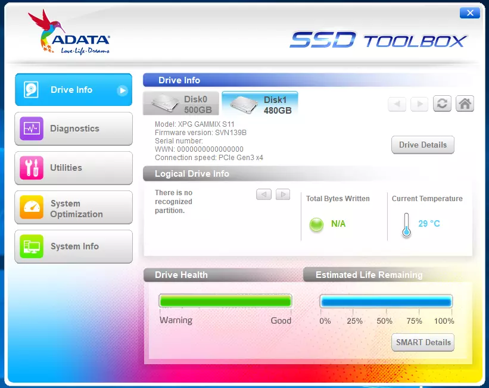This screenshot has width=489, height=388.
Task: Open SMART Details
Action: pos(422,342)
